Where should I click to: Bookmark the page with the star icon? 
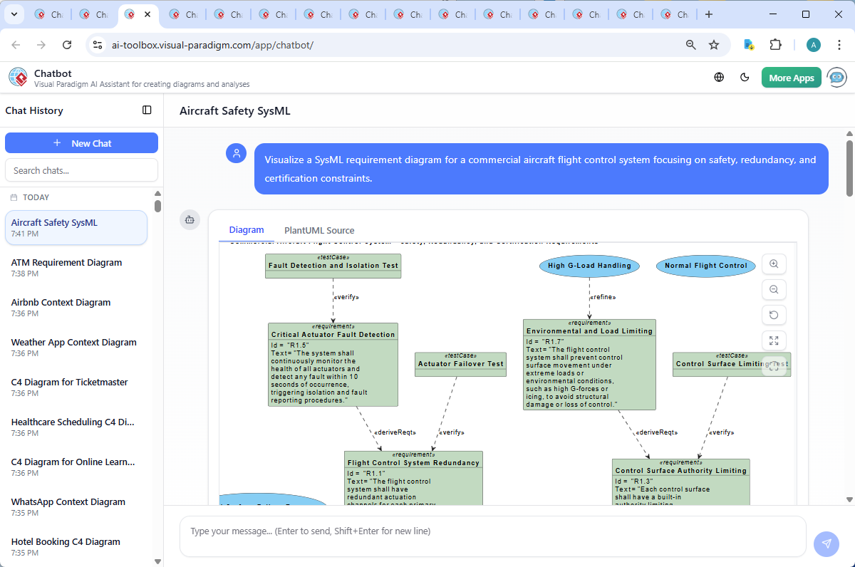pyautogui.click(x=714, y=44)
